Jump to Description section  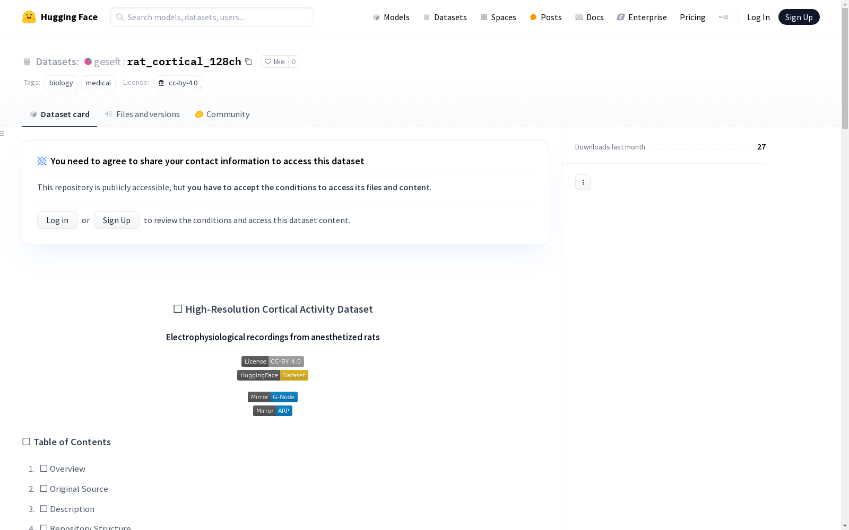click(67, 509)
